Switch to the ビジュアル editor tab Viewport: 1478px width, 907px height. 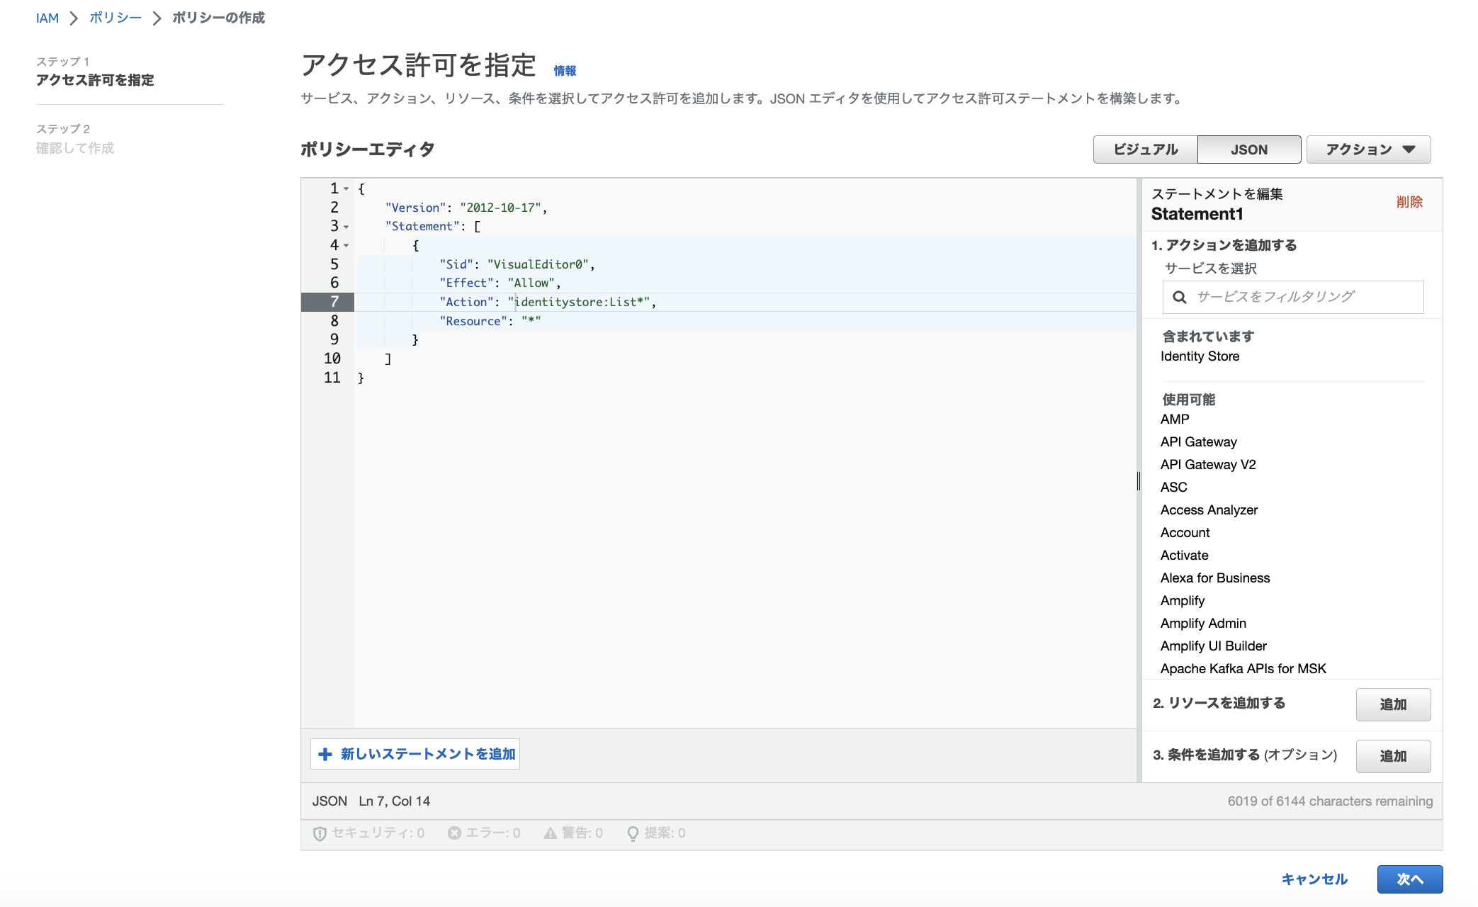point(1145,150)
